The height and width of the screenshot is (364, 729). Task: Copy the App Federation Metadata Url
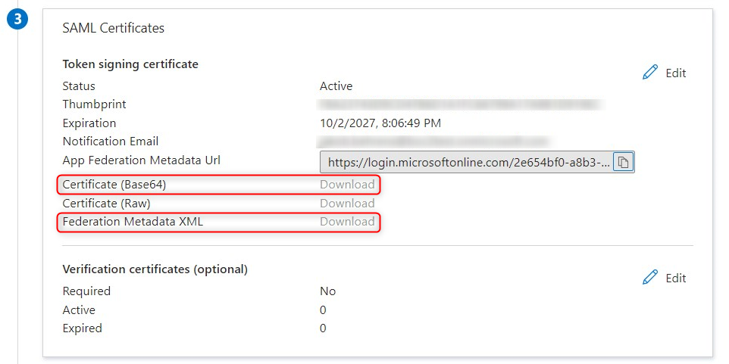pyautogui.click(x=623, y=162)
